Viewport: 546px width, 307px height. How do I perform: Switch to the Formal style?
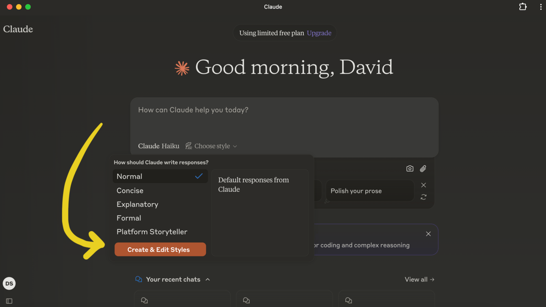point(160,218)
